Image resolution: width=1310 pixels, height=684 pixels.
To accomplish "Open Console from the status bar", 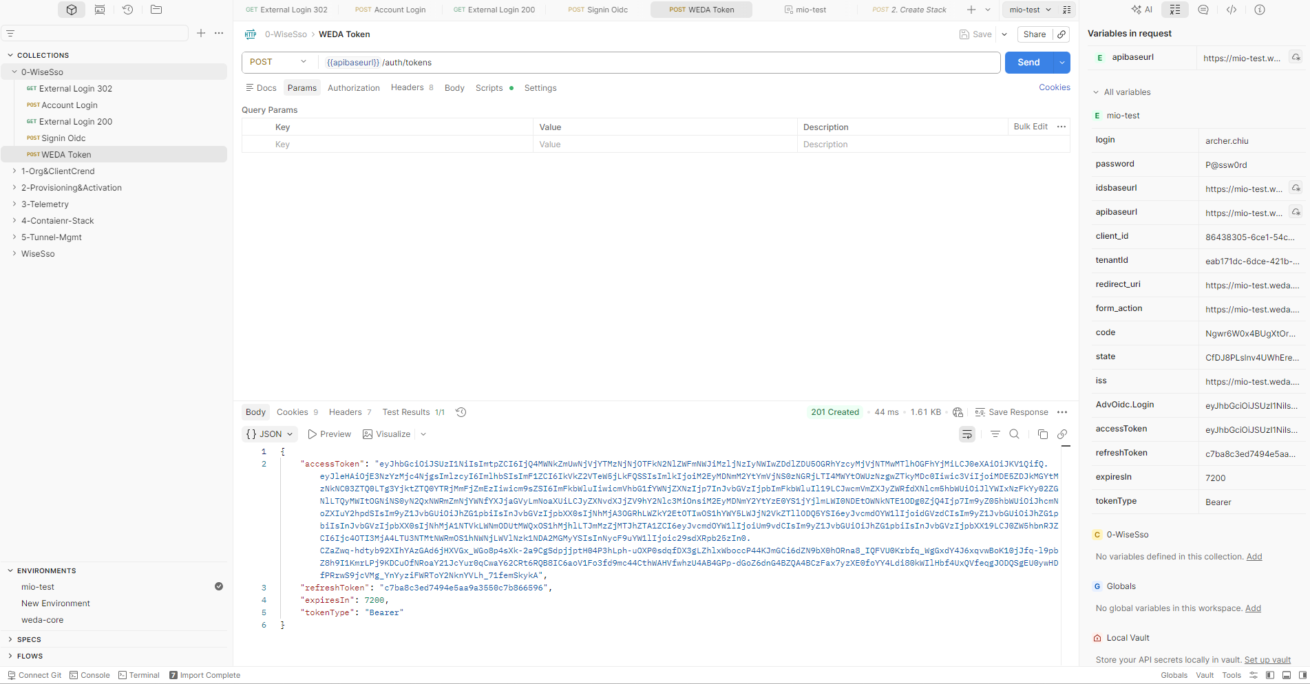I will click(x=89, y=675).
